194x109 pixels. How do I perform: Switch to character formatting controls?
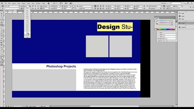3,6
